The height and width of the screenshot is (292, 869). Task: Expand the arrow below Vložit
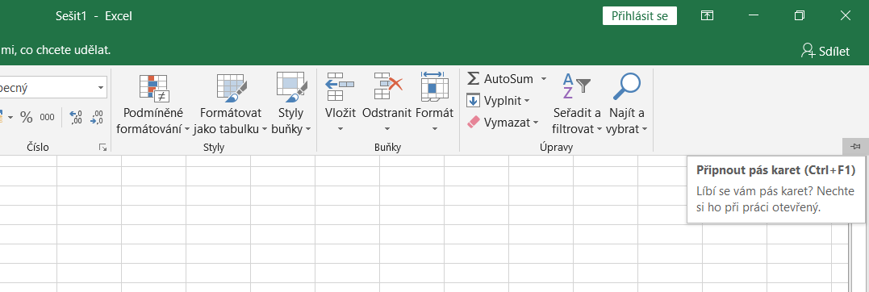pyautogui.click(x=340, y=129)
